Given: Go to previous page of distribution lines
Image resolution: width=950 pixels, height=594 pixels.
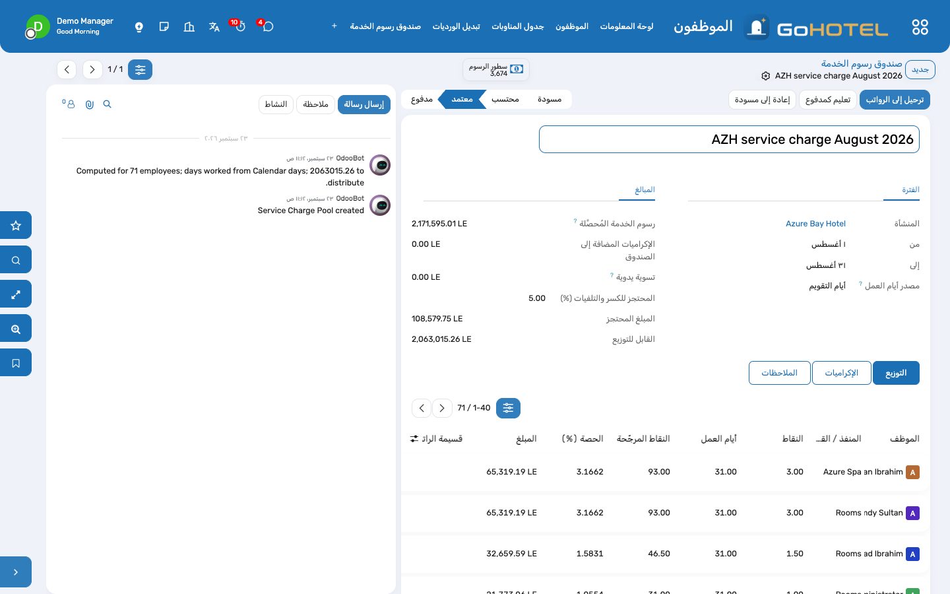Looking at the screenshot, I should 422,408.
